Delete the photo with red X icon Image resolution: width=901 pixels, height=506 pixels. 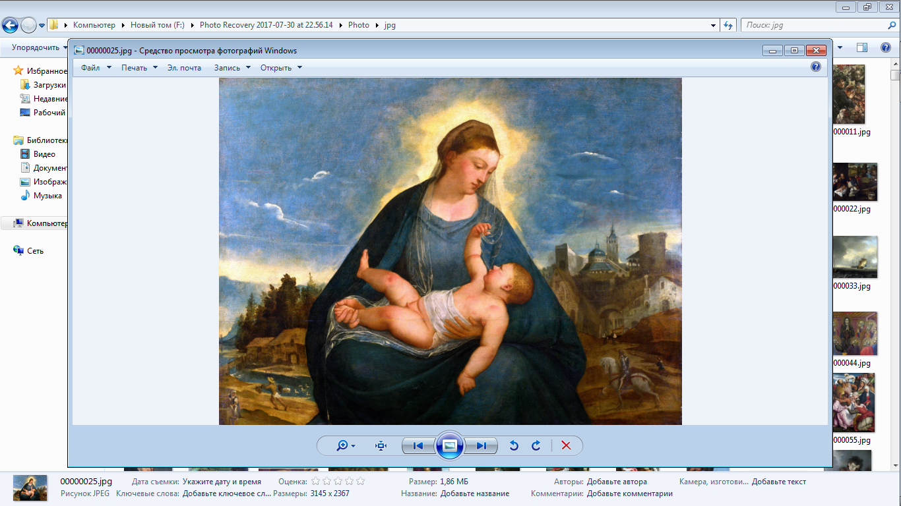click(566, 446)
